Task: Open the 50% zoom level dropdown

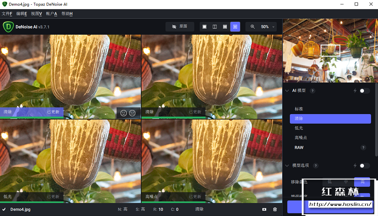Action: (x=267, y=27)
